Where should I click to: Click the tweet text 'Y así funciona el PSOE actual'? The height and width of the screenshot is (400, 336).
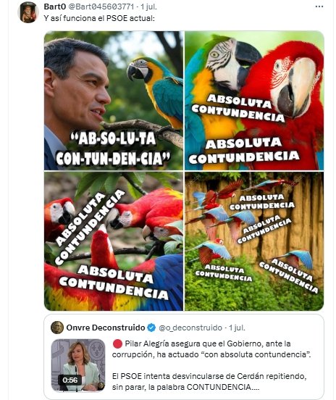[x=99, y=18]
